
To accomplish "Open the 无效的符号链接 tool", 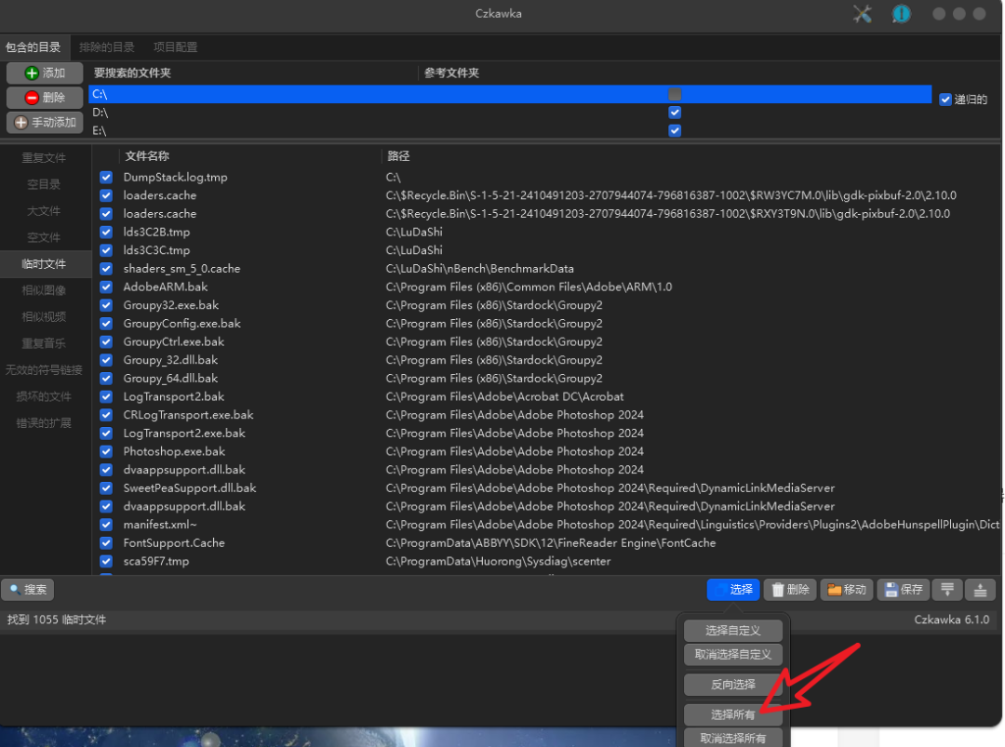I will (x=44, y=369).
